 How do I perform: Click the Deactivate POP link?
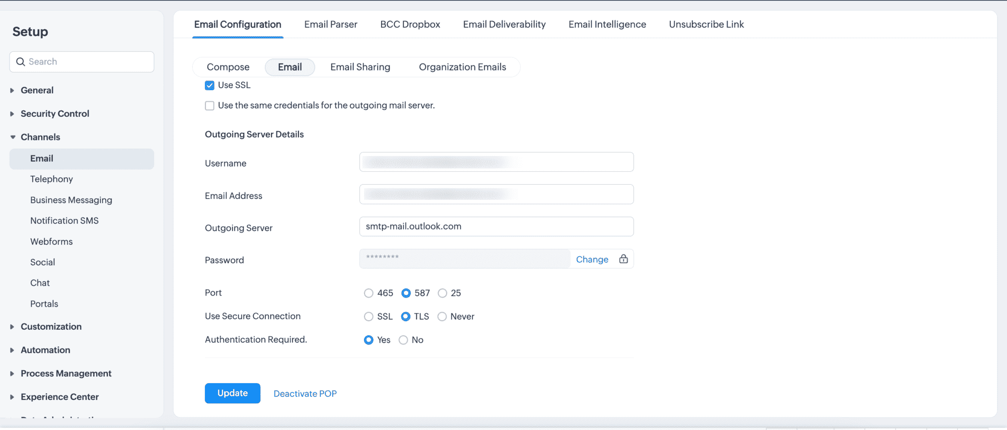(x=305, y=394)
